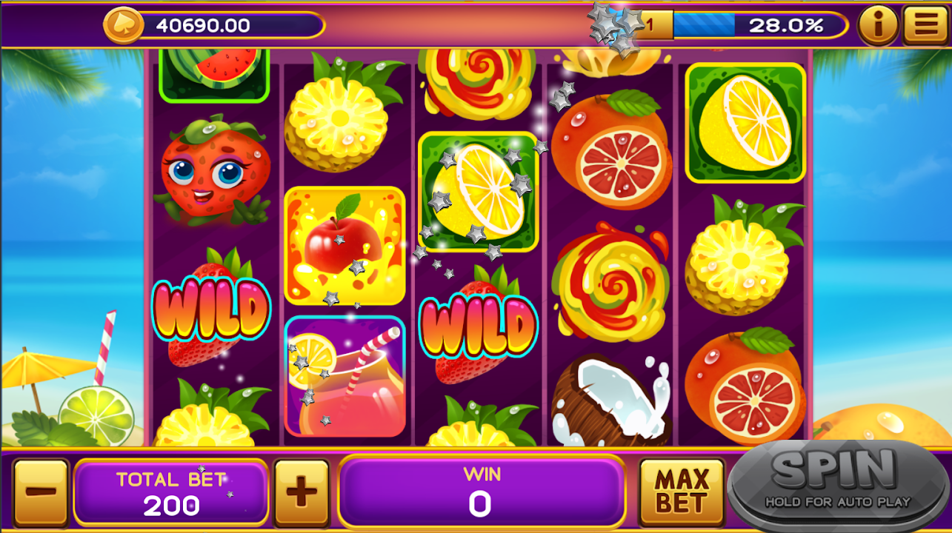Click lemon half symbol on fifth reel
The width and height of the screenshot is (952, 533).
point(745,123)
